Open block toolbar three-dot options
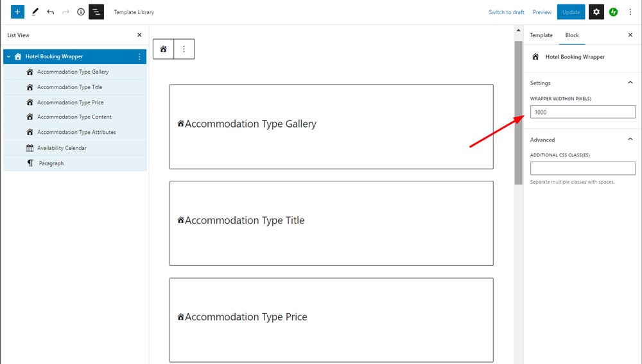This screenshot has height=364, width=642. pos(184,49)
